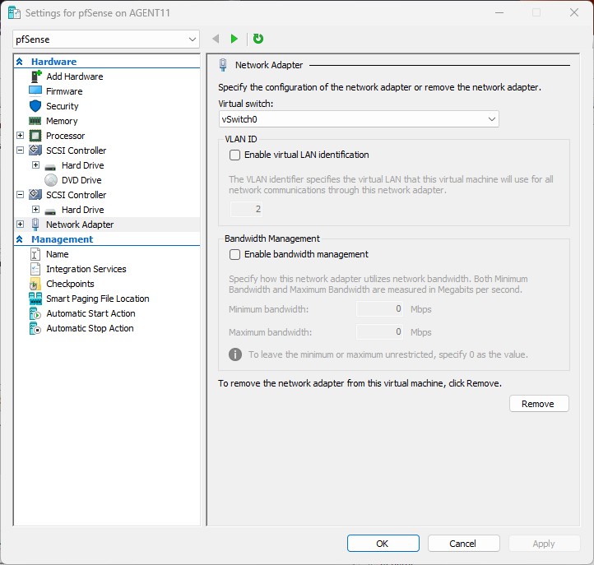Click the Automatic Stop Action icon

35,328
